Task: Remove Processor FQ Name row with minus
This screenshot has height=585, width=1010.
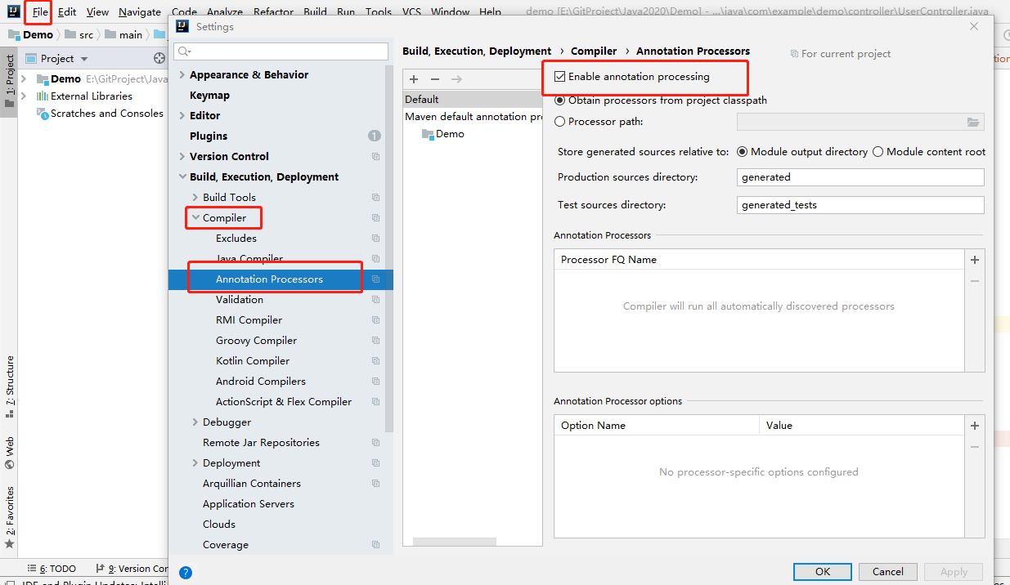Action: [x=974, y=281]
